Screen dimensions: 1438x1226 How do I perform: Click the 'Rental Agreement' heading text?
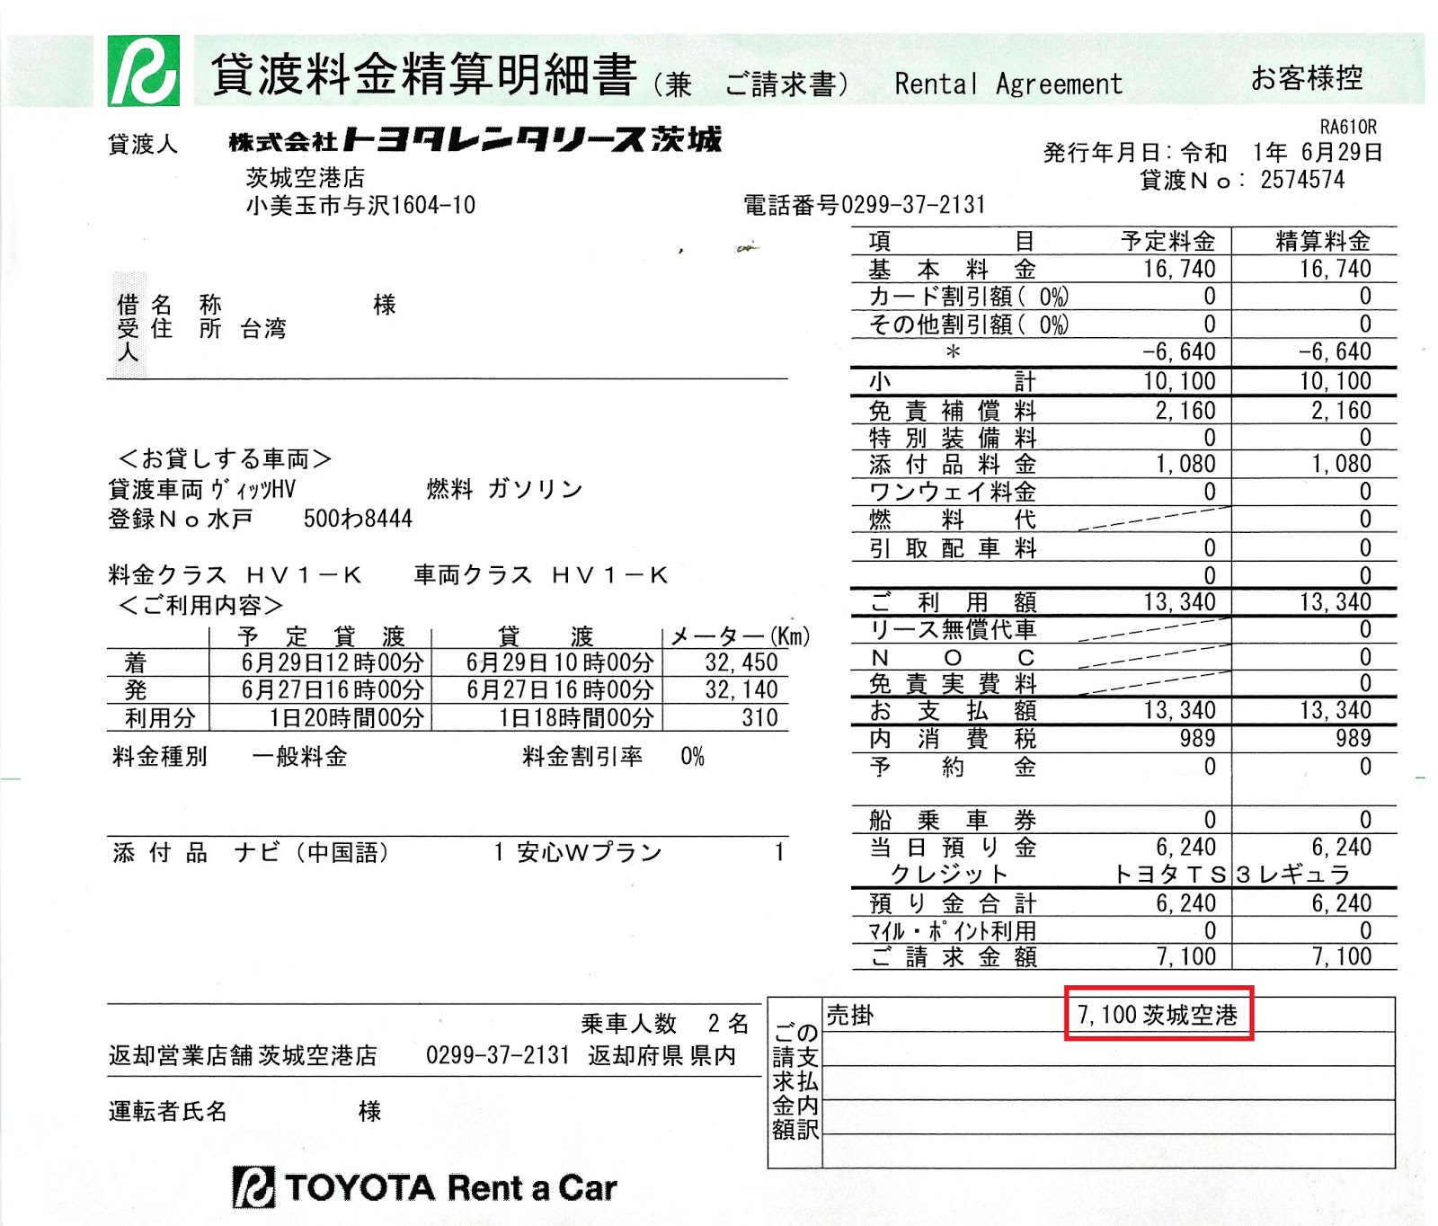coord(1008,84)
